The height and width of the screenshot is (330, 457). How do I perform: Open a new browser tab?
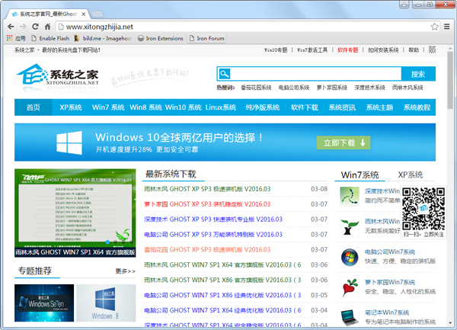(x=97, y=14)
